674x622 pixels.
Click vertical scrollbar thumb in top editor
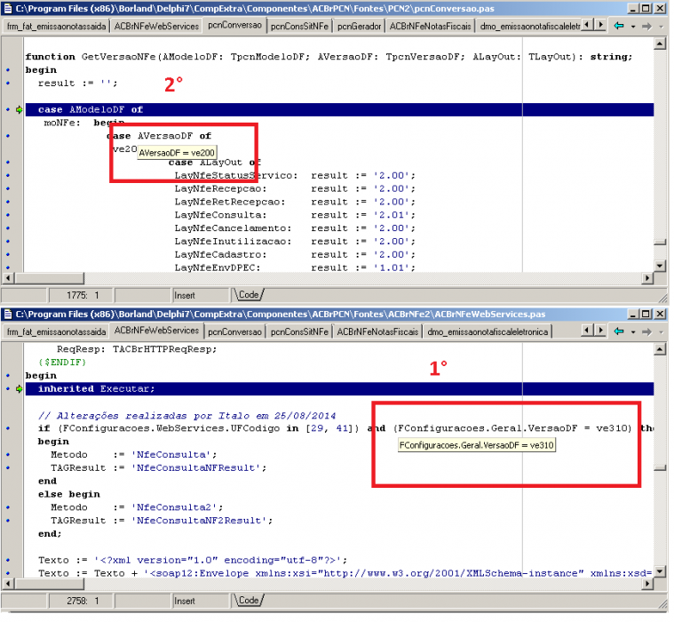coord(660,243)
